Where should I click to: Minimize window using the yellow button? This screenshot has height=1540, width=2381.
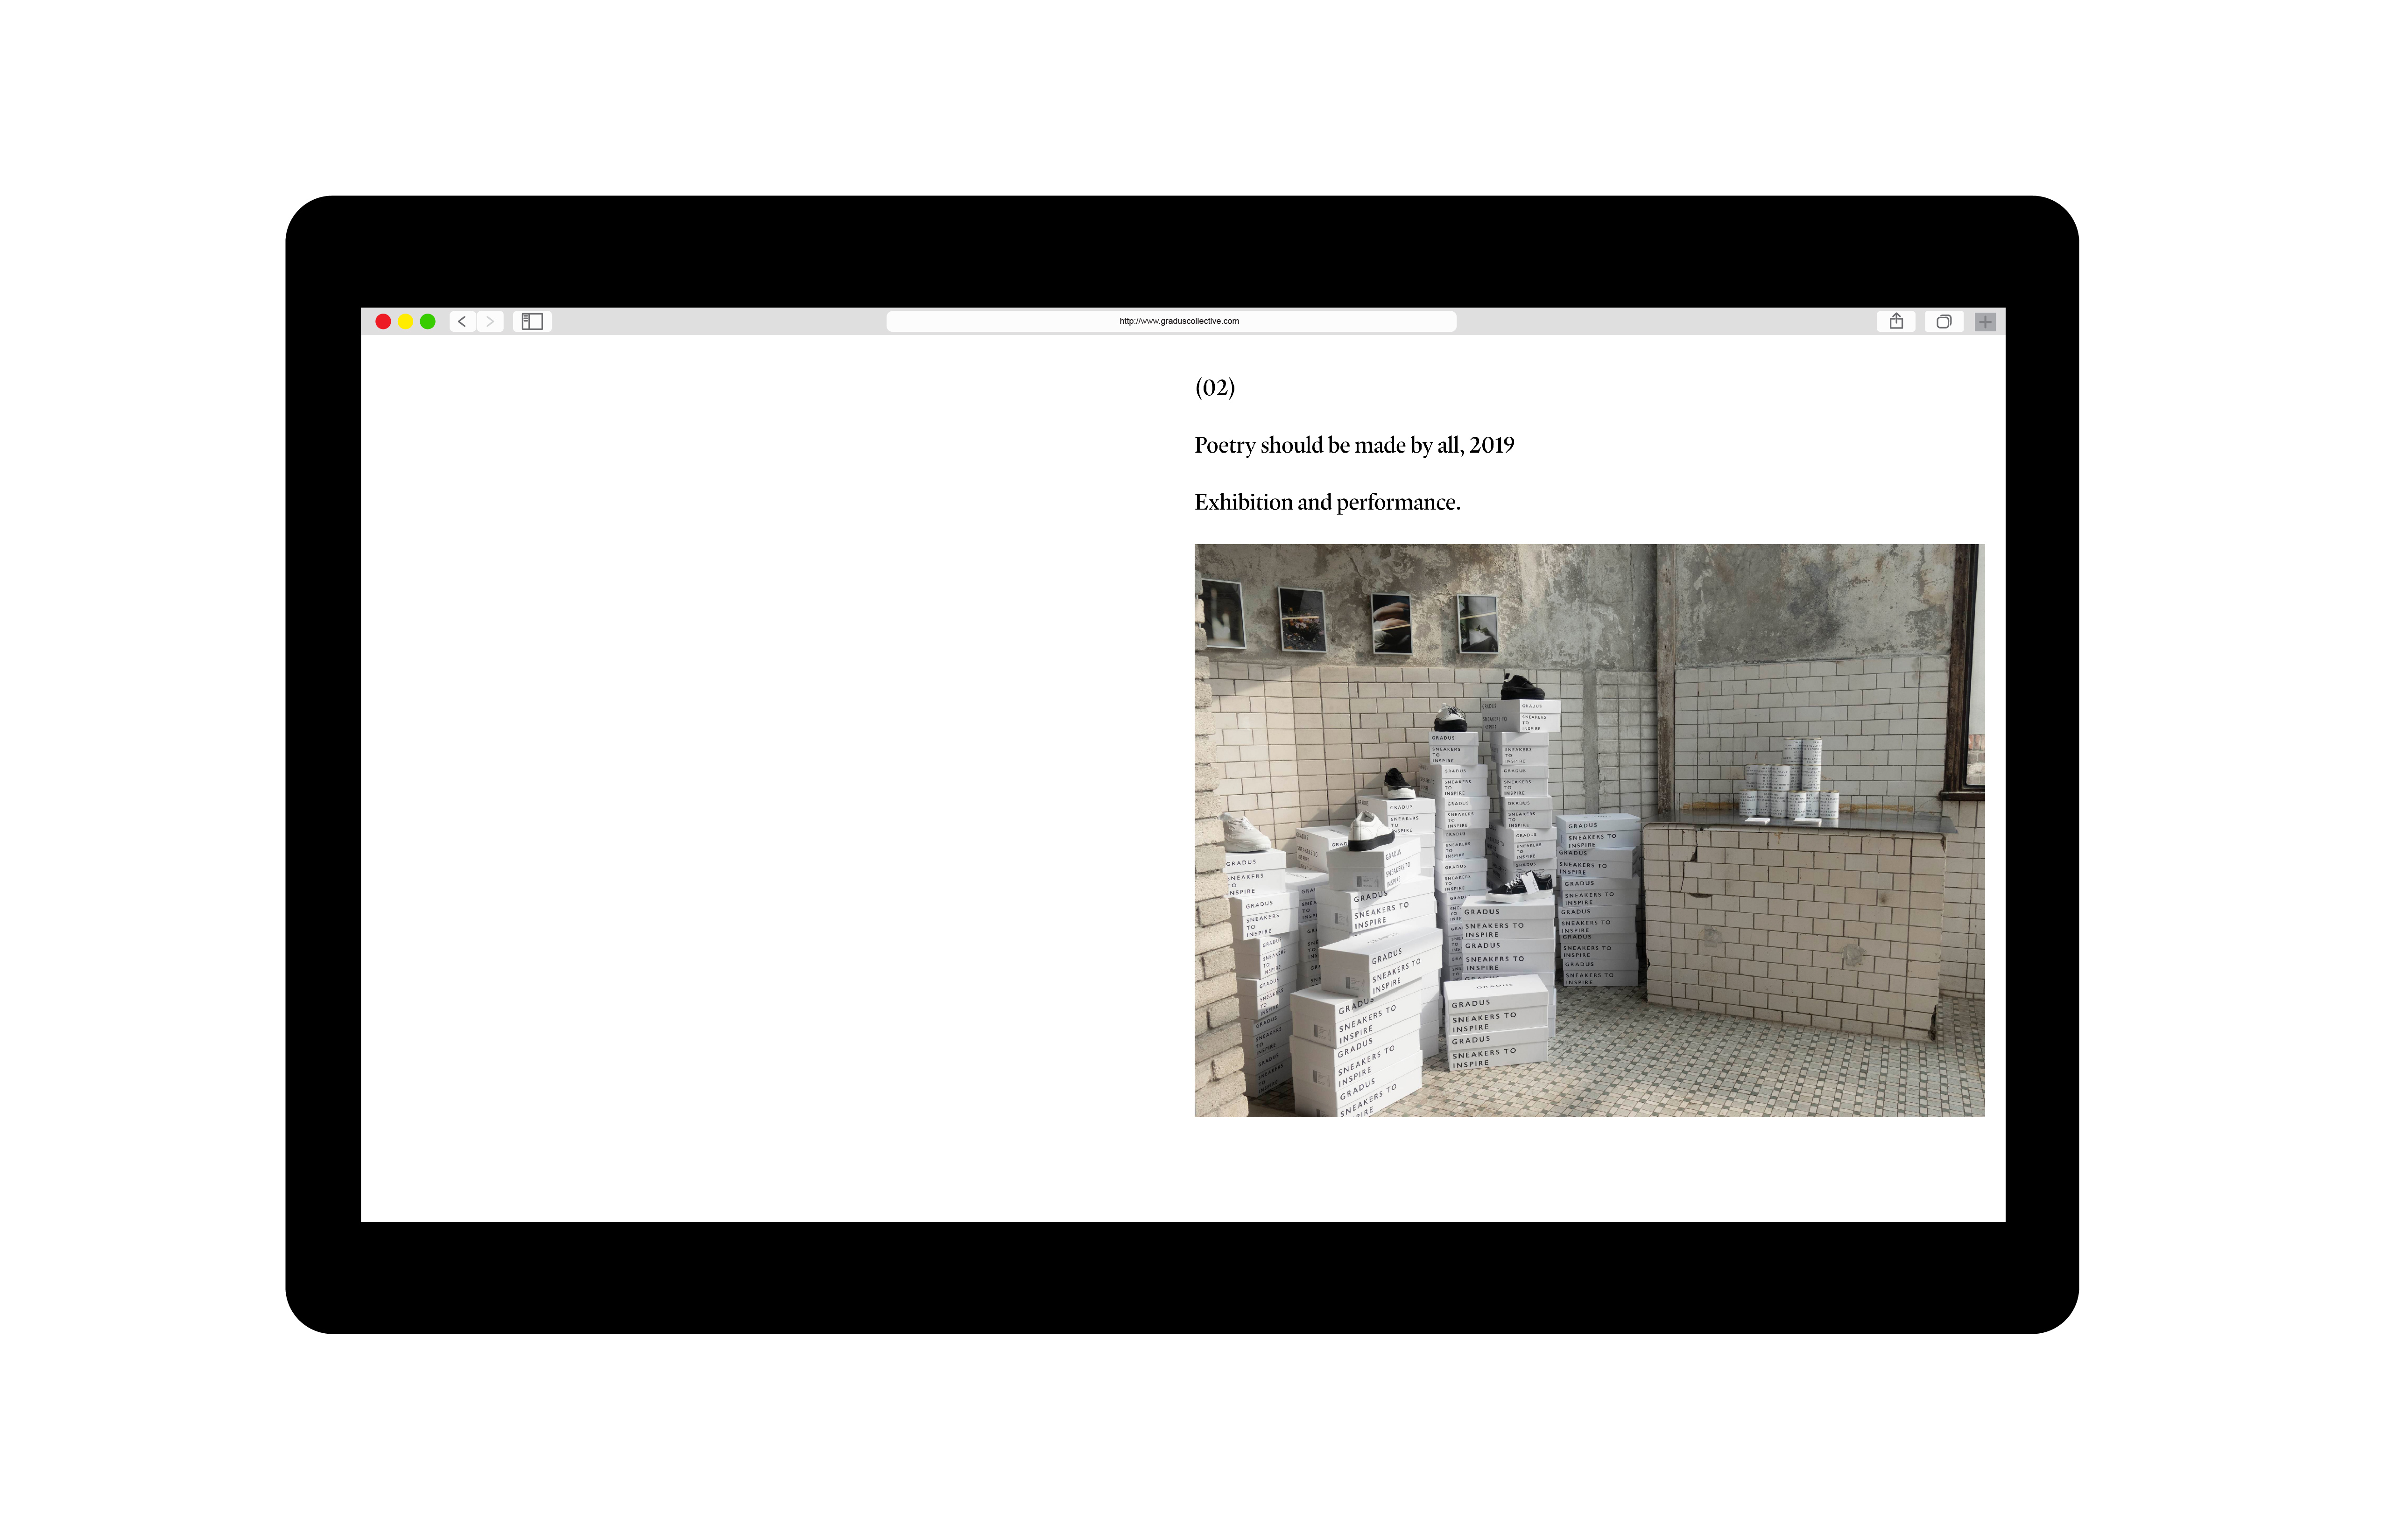coord(405,321)
